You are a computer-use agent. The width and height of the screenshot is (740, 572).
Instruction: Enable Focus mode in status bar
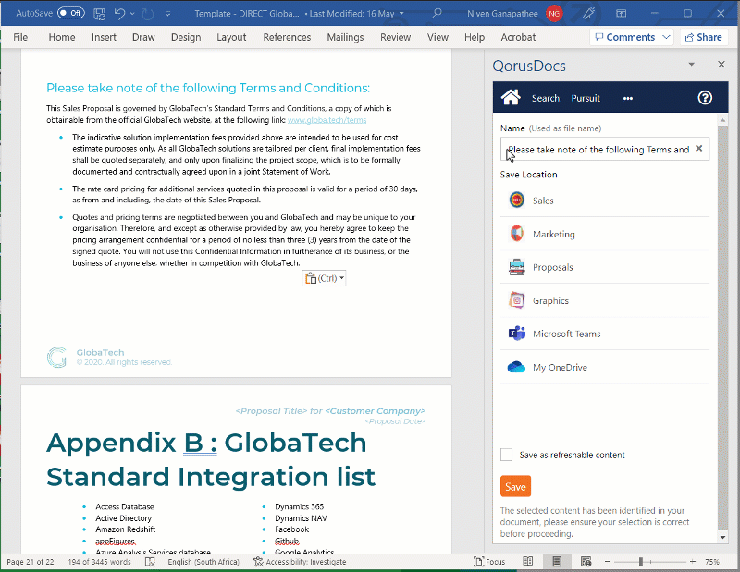[x=489, y=562]
